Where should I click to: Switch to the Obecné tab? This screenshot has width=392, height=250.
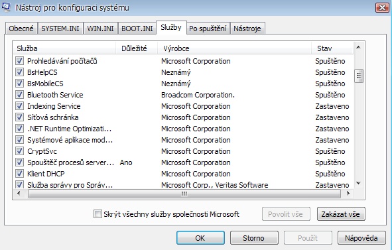click(x=21, y=29)
